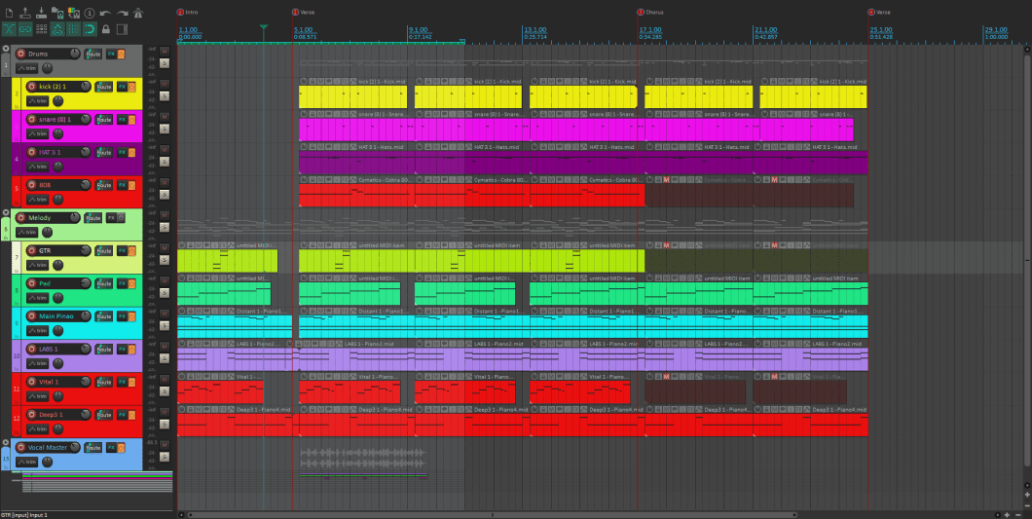Toggle the lock padlock icon

105,29
